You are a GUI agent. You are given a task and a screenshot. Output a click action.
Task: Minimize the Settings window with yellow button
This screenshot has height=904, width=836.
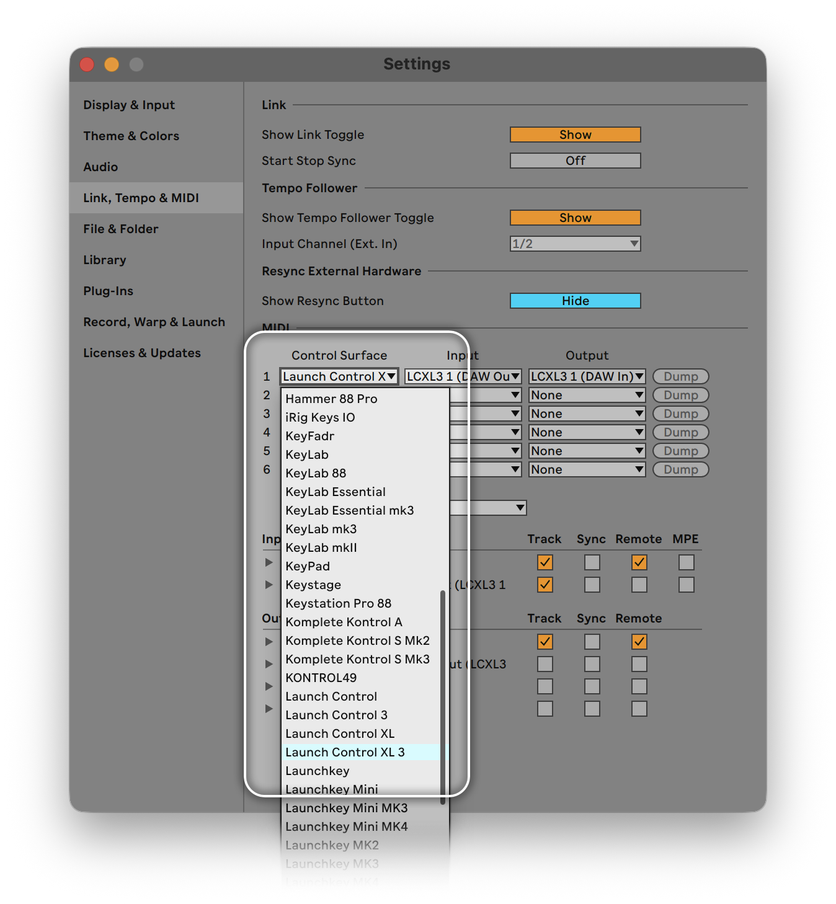(112, 64)
